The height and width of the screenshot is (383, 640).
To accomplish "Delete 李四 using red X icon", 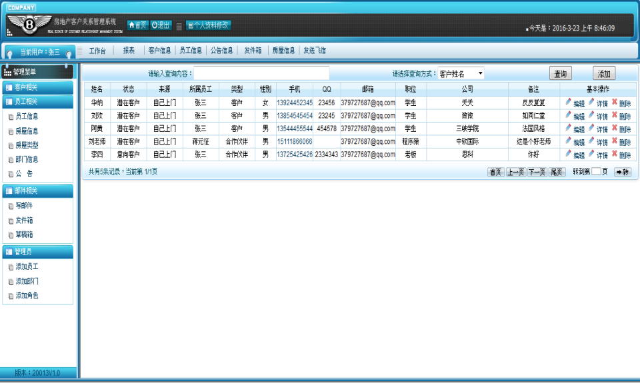I will tap(615, 154).
